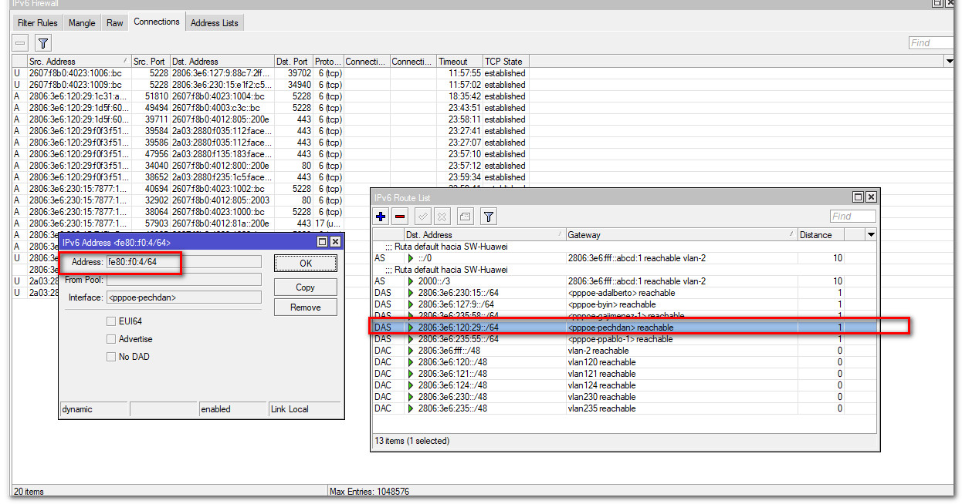This screenshot has height=504, width=962.
Task: Click the Find field in IPv6 Route List
Action: click(852, 217)
